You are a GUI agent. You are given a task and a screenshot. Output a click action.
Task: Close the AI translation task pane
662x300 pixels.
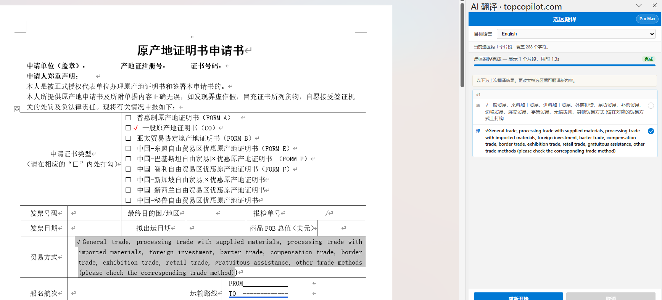tap(655, 6)
